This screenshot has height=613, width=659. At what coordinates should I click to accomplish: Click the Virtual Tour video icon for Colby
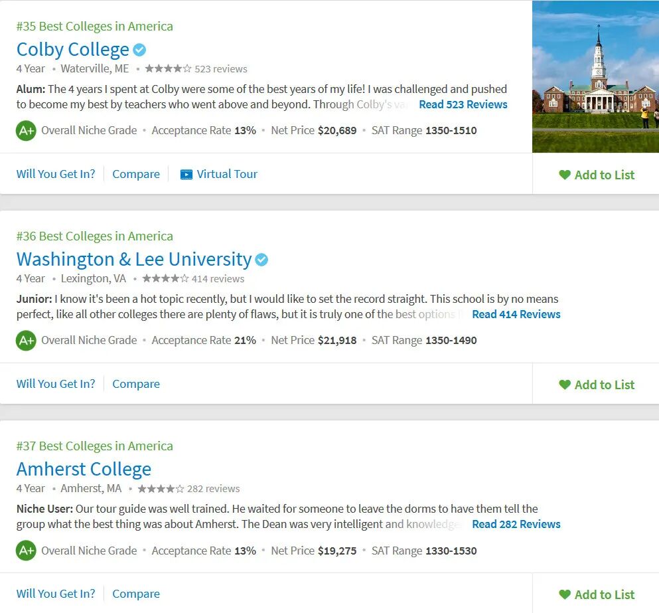click(x=186, y=175)
